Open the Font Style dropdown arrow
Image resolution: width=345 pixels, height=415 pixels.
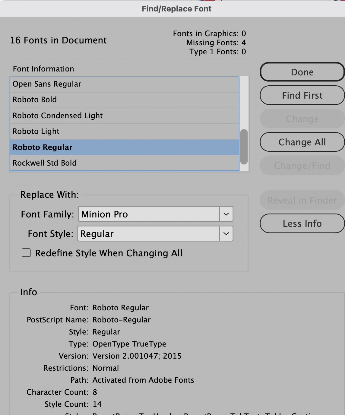[226, 234]
